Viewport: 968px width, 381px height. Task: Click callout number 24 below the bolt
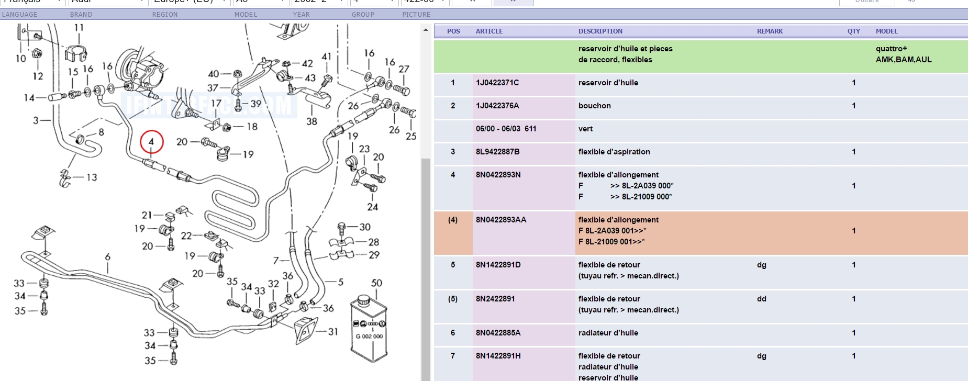372,207
